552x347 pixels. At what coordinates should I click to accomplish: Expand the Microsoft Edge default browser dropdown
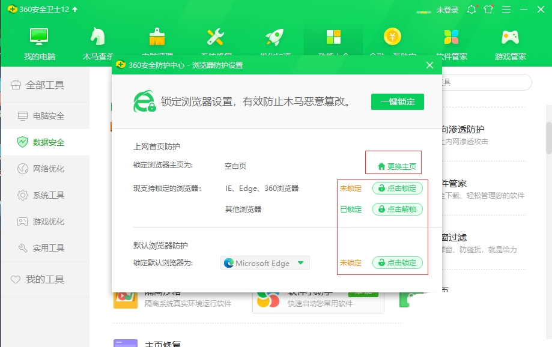[265, 263]
